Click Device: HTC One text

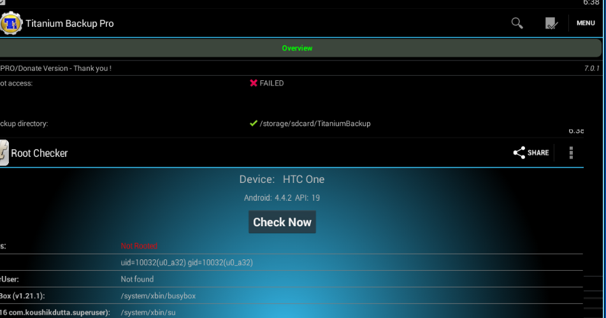[282, 179]
